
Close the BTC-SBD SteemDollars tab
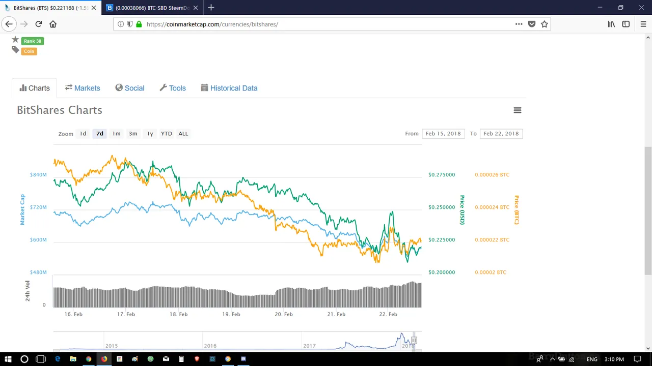point(196,8)
